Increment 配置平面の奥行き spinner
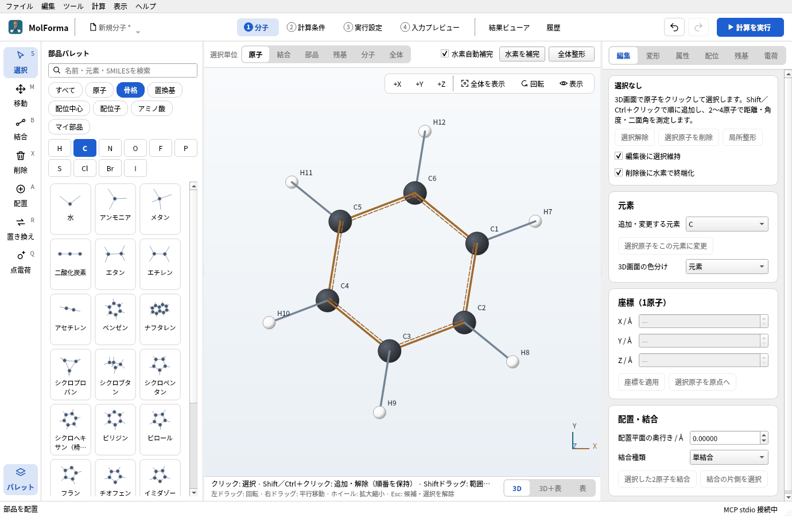Viewport: 792px width, 517px height. click(x=764, y=435)
